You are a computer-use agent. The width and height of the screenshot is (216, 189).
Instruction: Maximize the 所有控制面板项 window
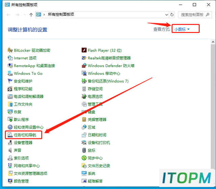click(194, 5)
